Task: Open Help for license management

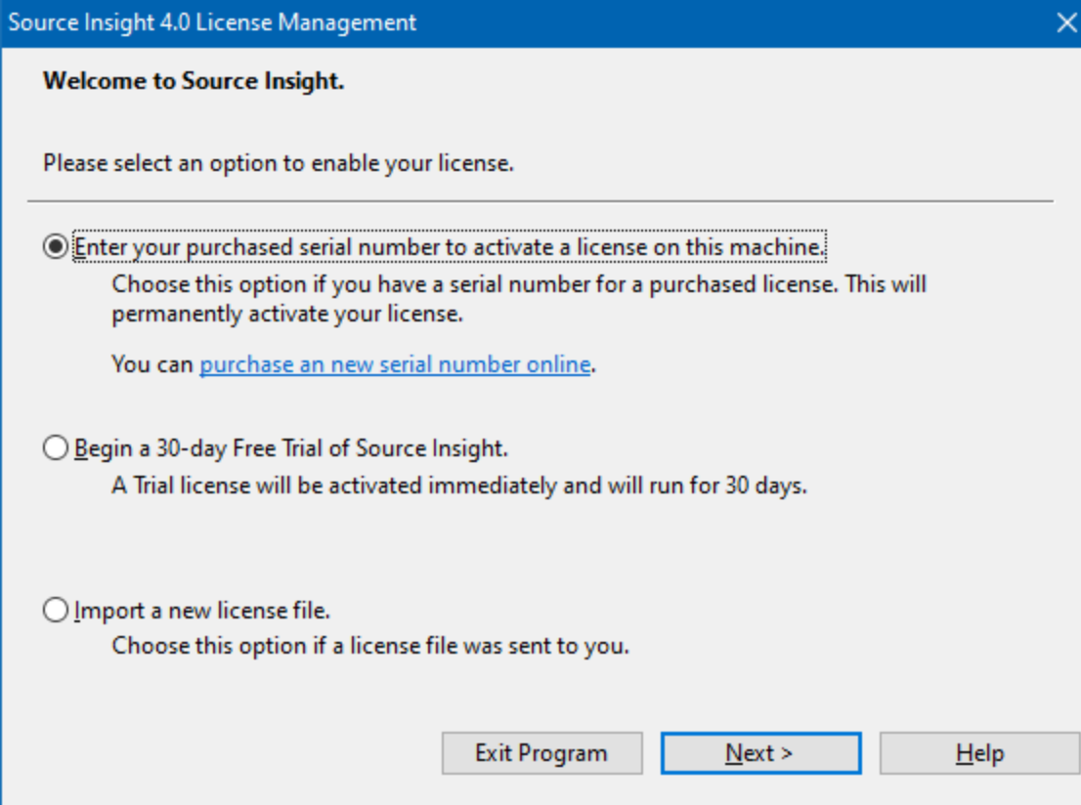Action: coord(979,753)
